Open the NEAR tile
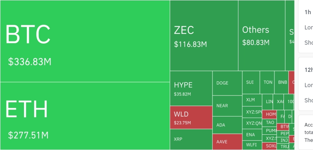This screenshot has height=150, width=313. (x=227, y=106)
